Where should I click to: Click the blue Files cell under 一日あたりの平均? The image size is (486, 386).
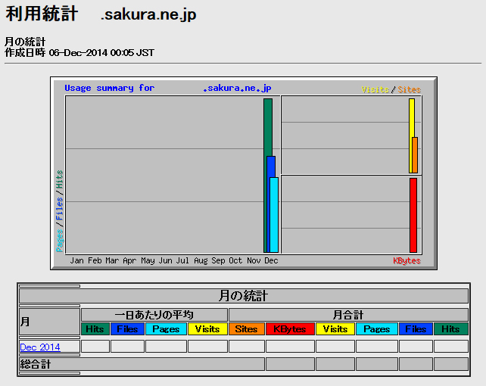tap(127, 329)
